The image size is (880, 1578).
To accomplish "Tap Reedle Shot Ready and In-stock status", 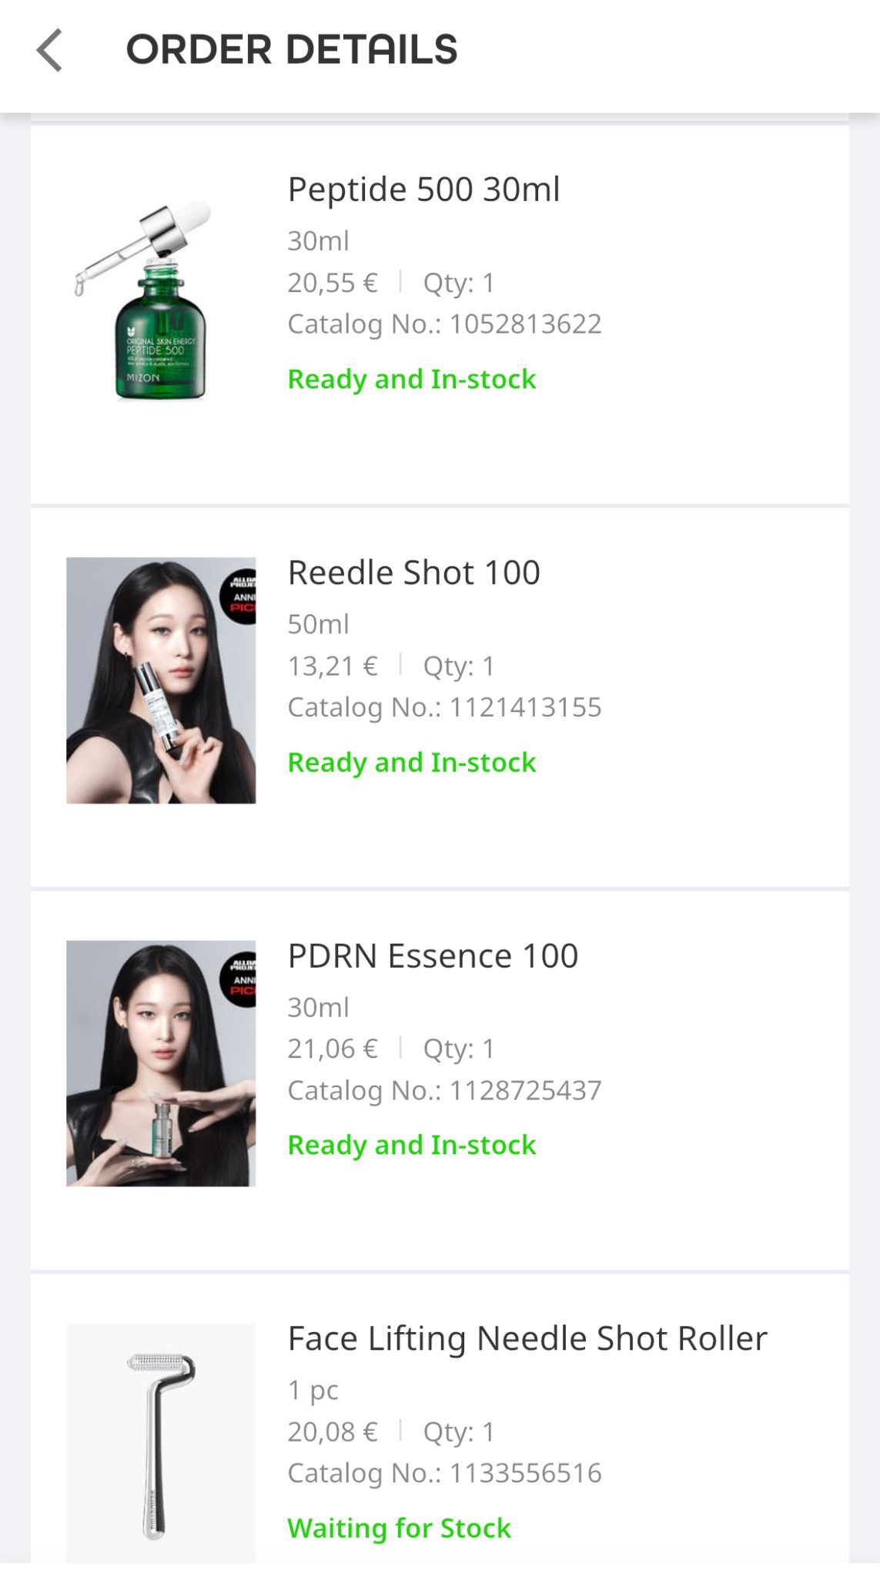I will 411,762.
